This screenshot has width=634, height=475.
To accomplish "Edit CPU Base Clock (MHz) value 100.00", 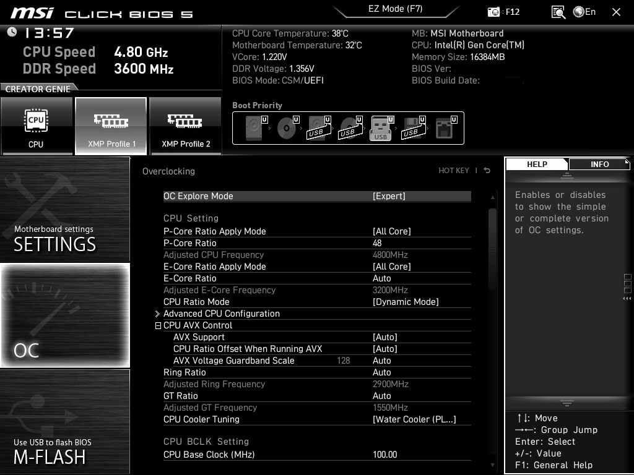I will [317, 455].
